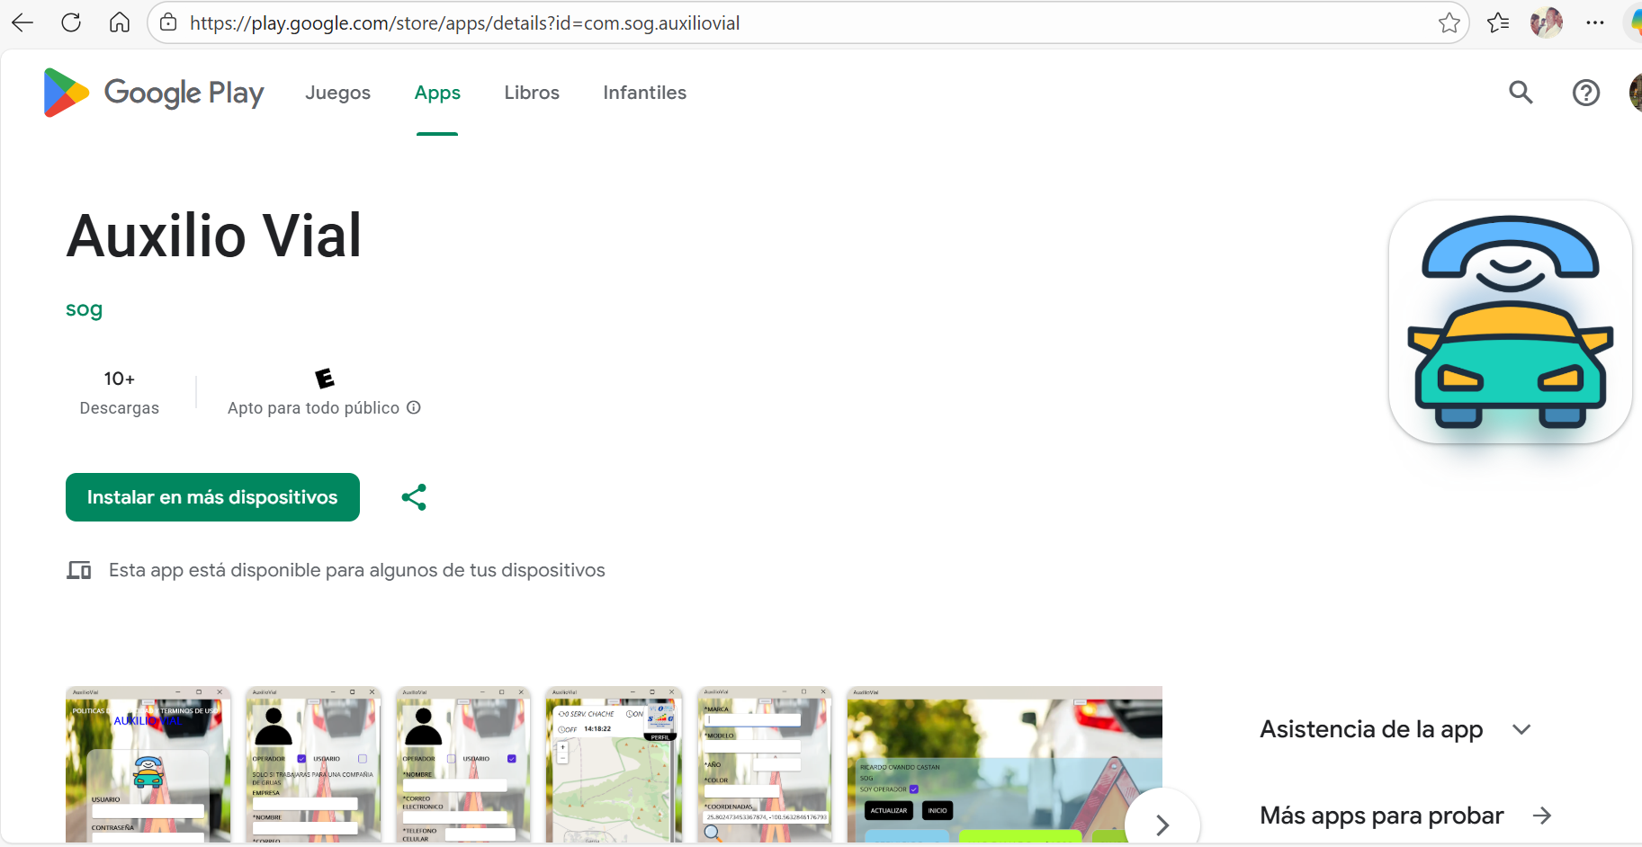Screen dimensions: 1642x847
Task: Open Google Play help question icon
Action: click(1585, 93)
